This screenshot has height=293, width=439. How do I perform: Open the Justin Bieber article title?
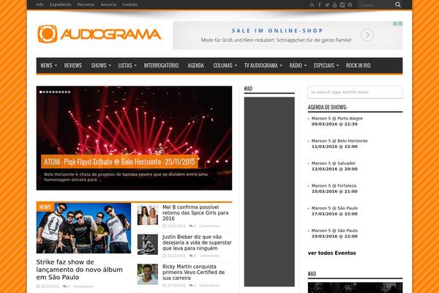coord(197,242)
